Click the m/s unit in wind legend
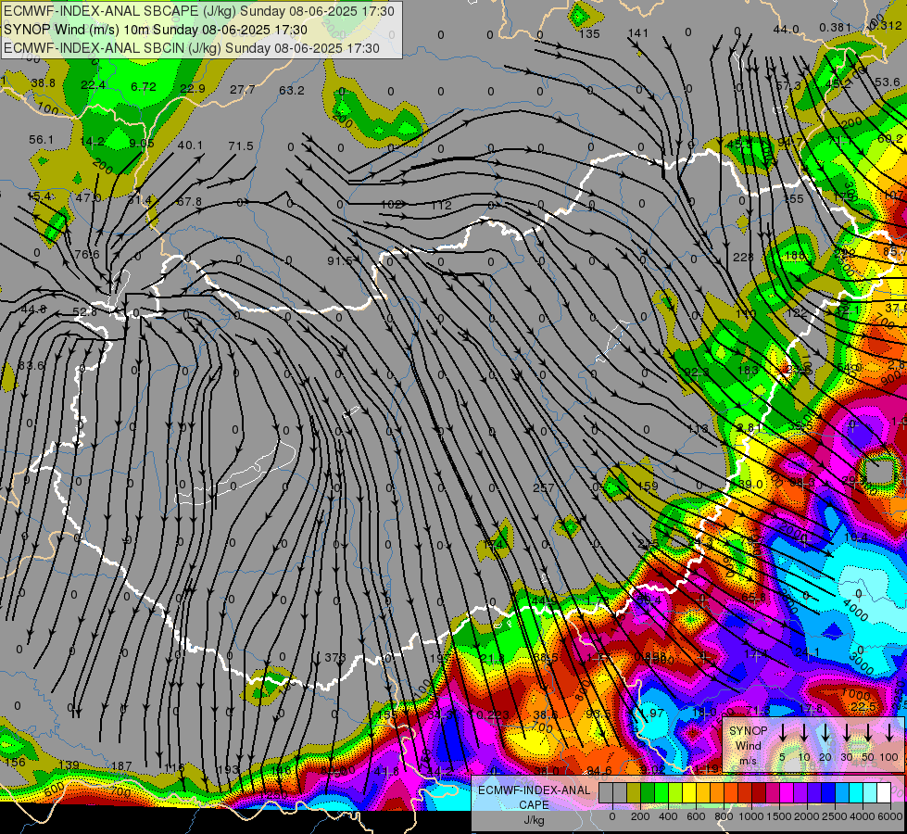This screenshot has height=834, width=907. coord(748,761)
